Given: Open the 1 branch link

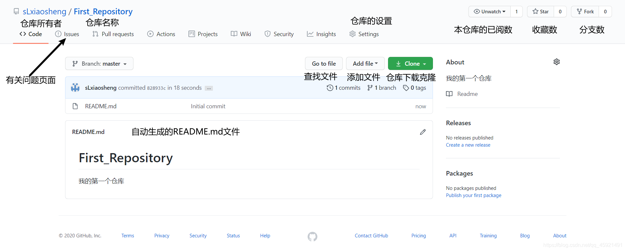Looking at the screenshot, I should (382, 88).
